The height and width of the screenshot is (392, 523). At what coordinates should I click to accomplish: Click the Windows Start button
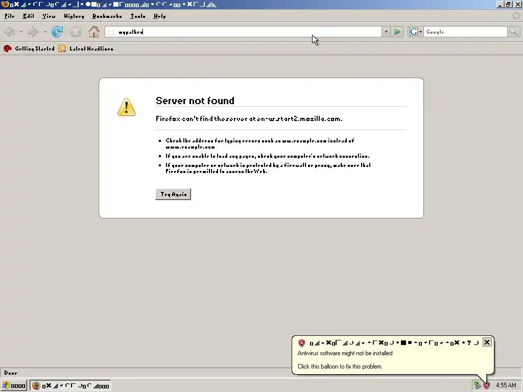coord(14,386)
